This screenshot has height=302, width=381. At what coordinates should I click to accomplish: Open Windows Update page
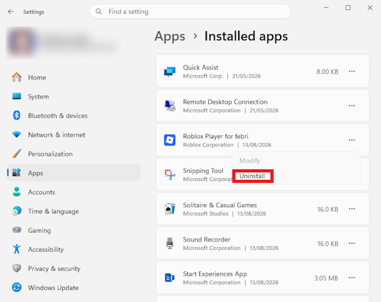(x=74, y=287)
